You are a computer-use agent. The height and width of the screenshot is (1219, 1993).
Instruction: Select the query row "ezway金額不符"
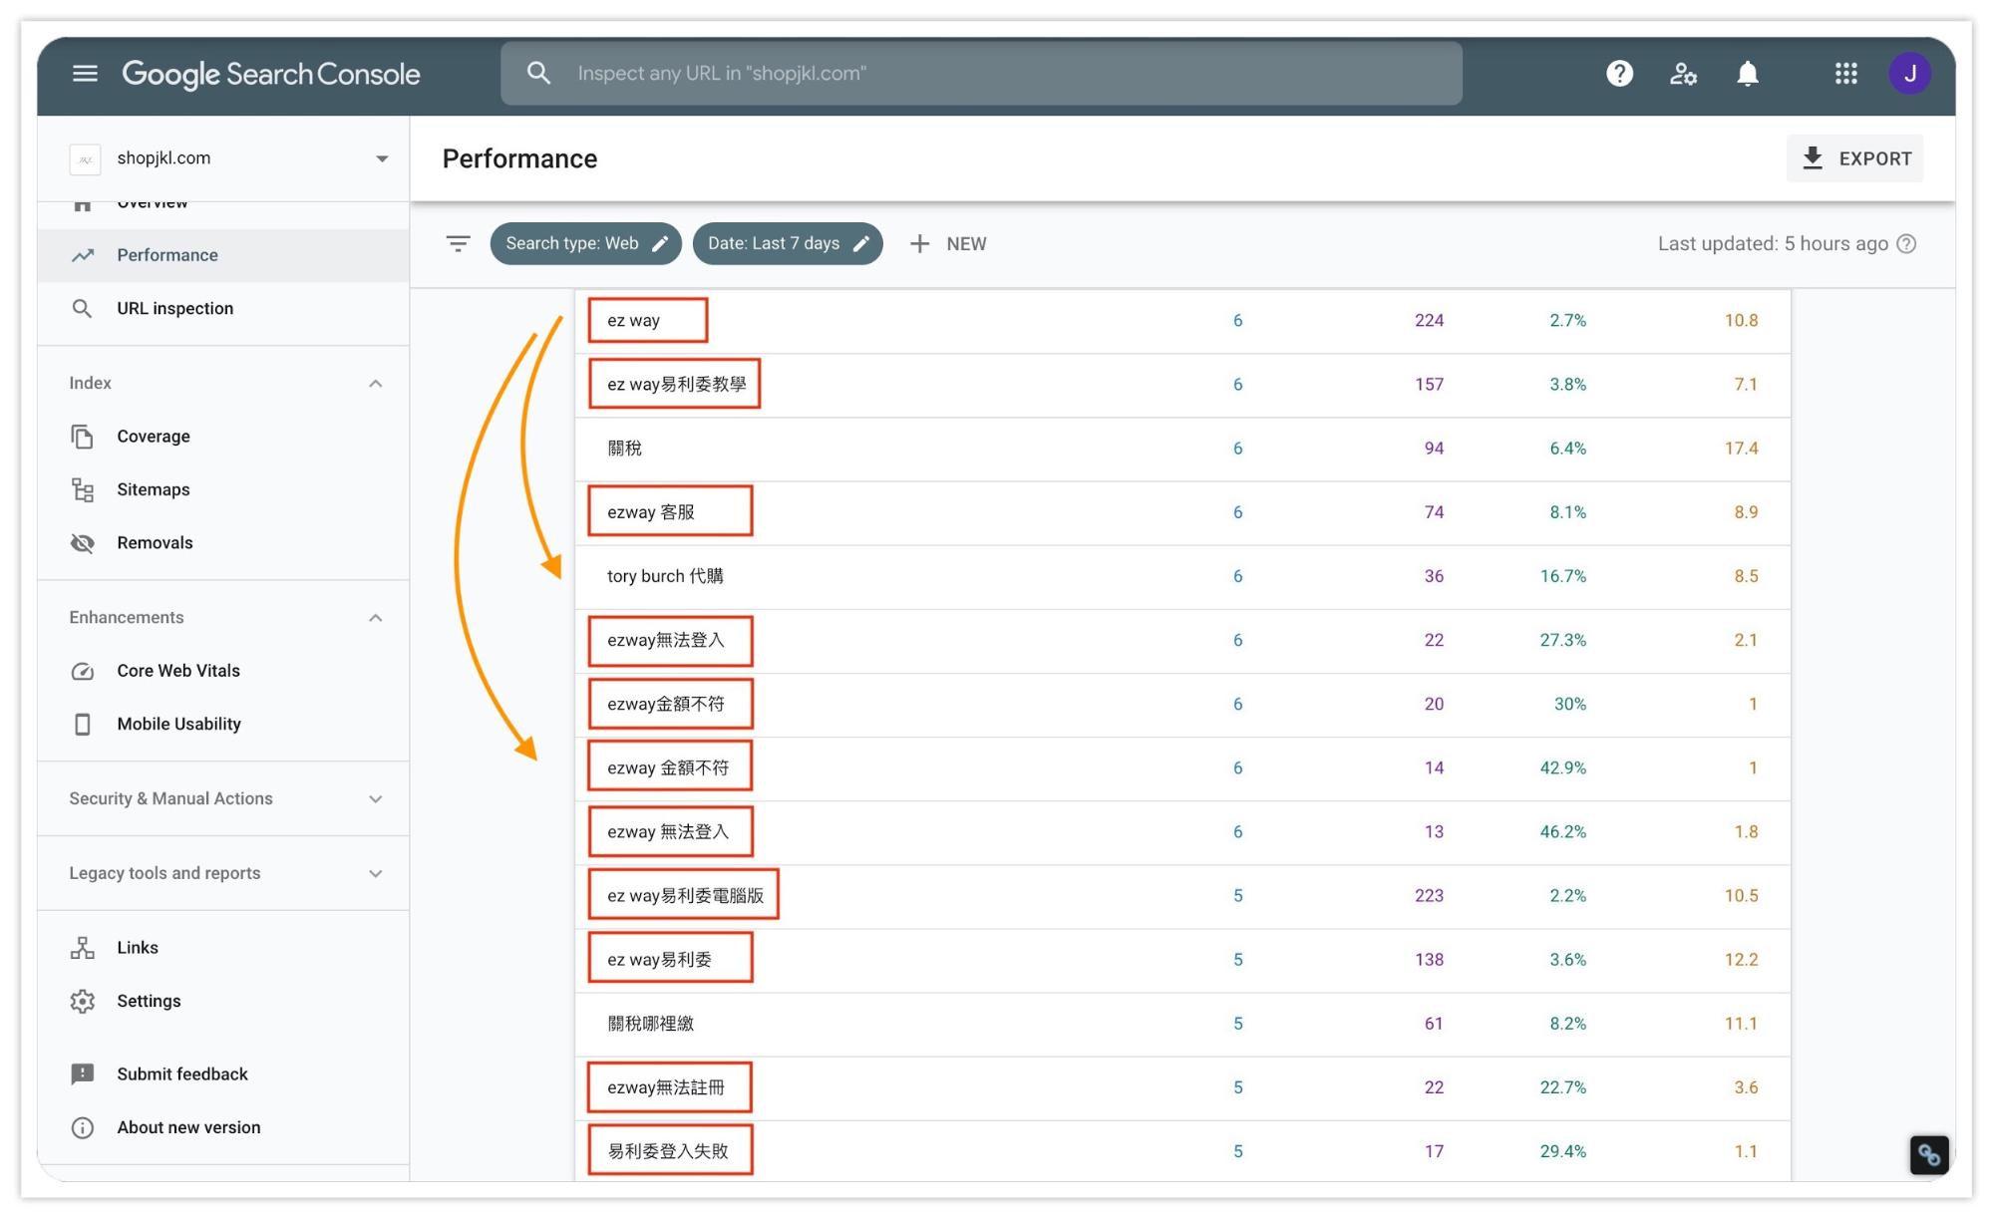tap(1182, 704)
